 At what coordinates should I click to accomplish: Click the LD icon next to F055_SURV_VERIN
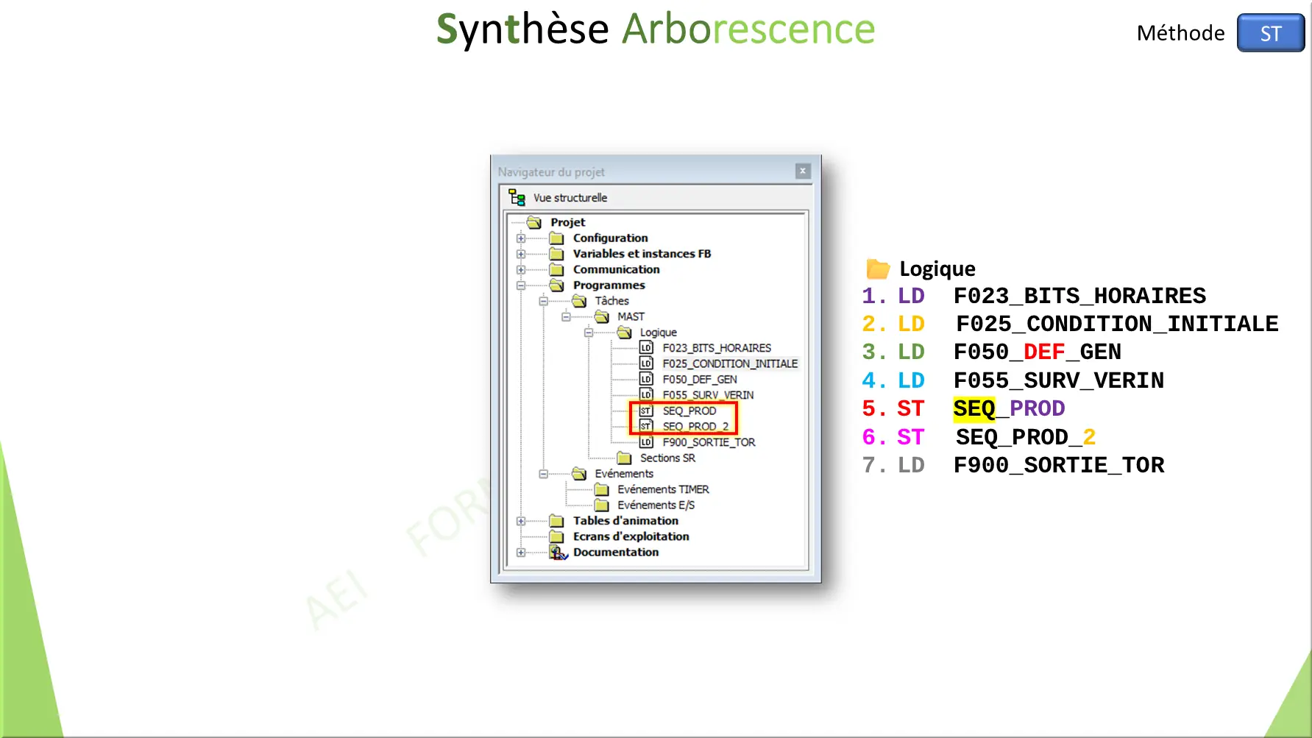(x=646, y=394)
